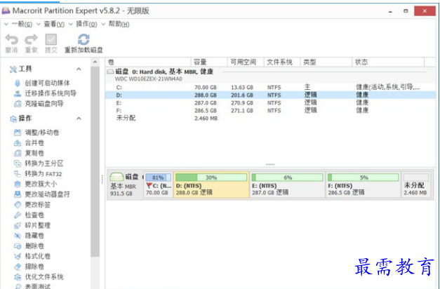
Task: Click the Redo (重做) toolbar icon
Action: coord(31,40)
